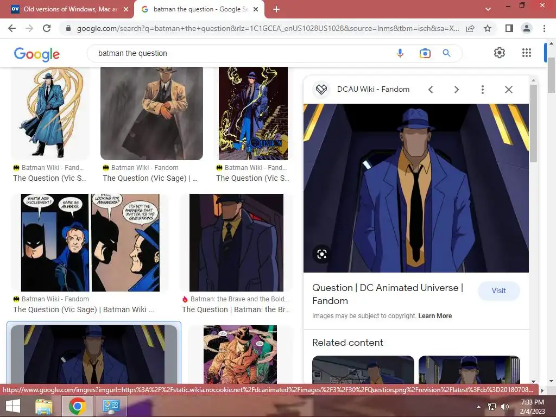This screenshot has width=556, height=417.
Task: Click the address bar URL
Action: click(x=268, y=28)
